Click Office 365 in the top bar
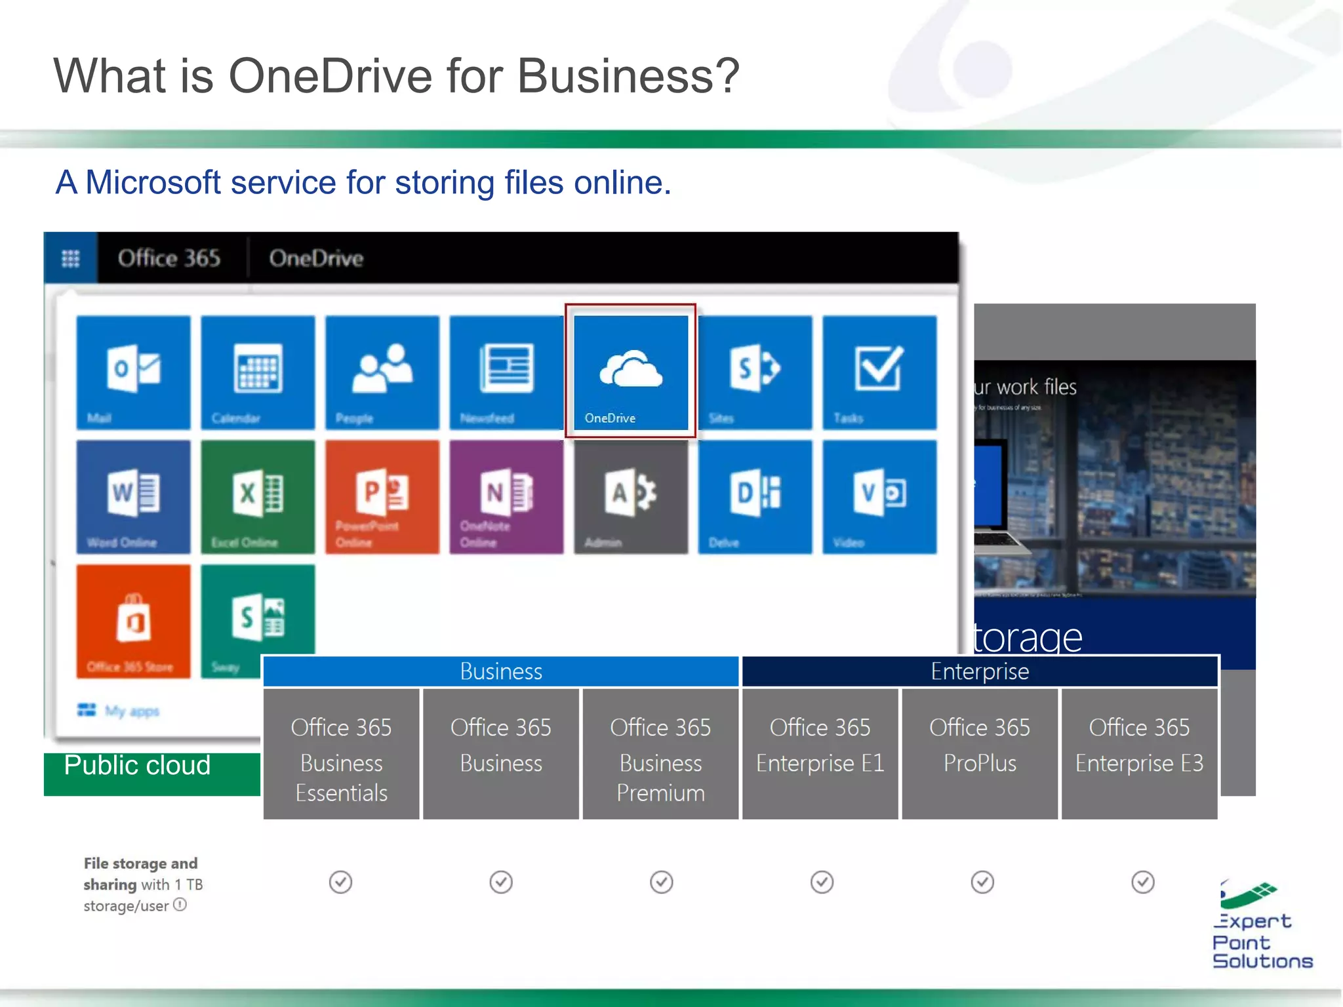The height and width of the screenshot is (1007, 1343). [169, 258]
